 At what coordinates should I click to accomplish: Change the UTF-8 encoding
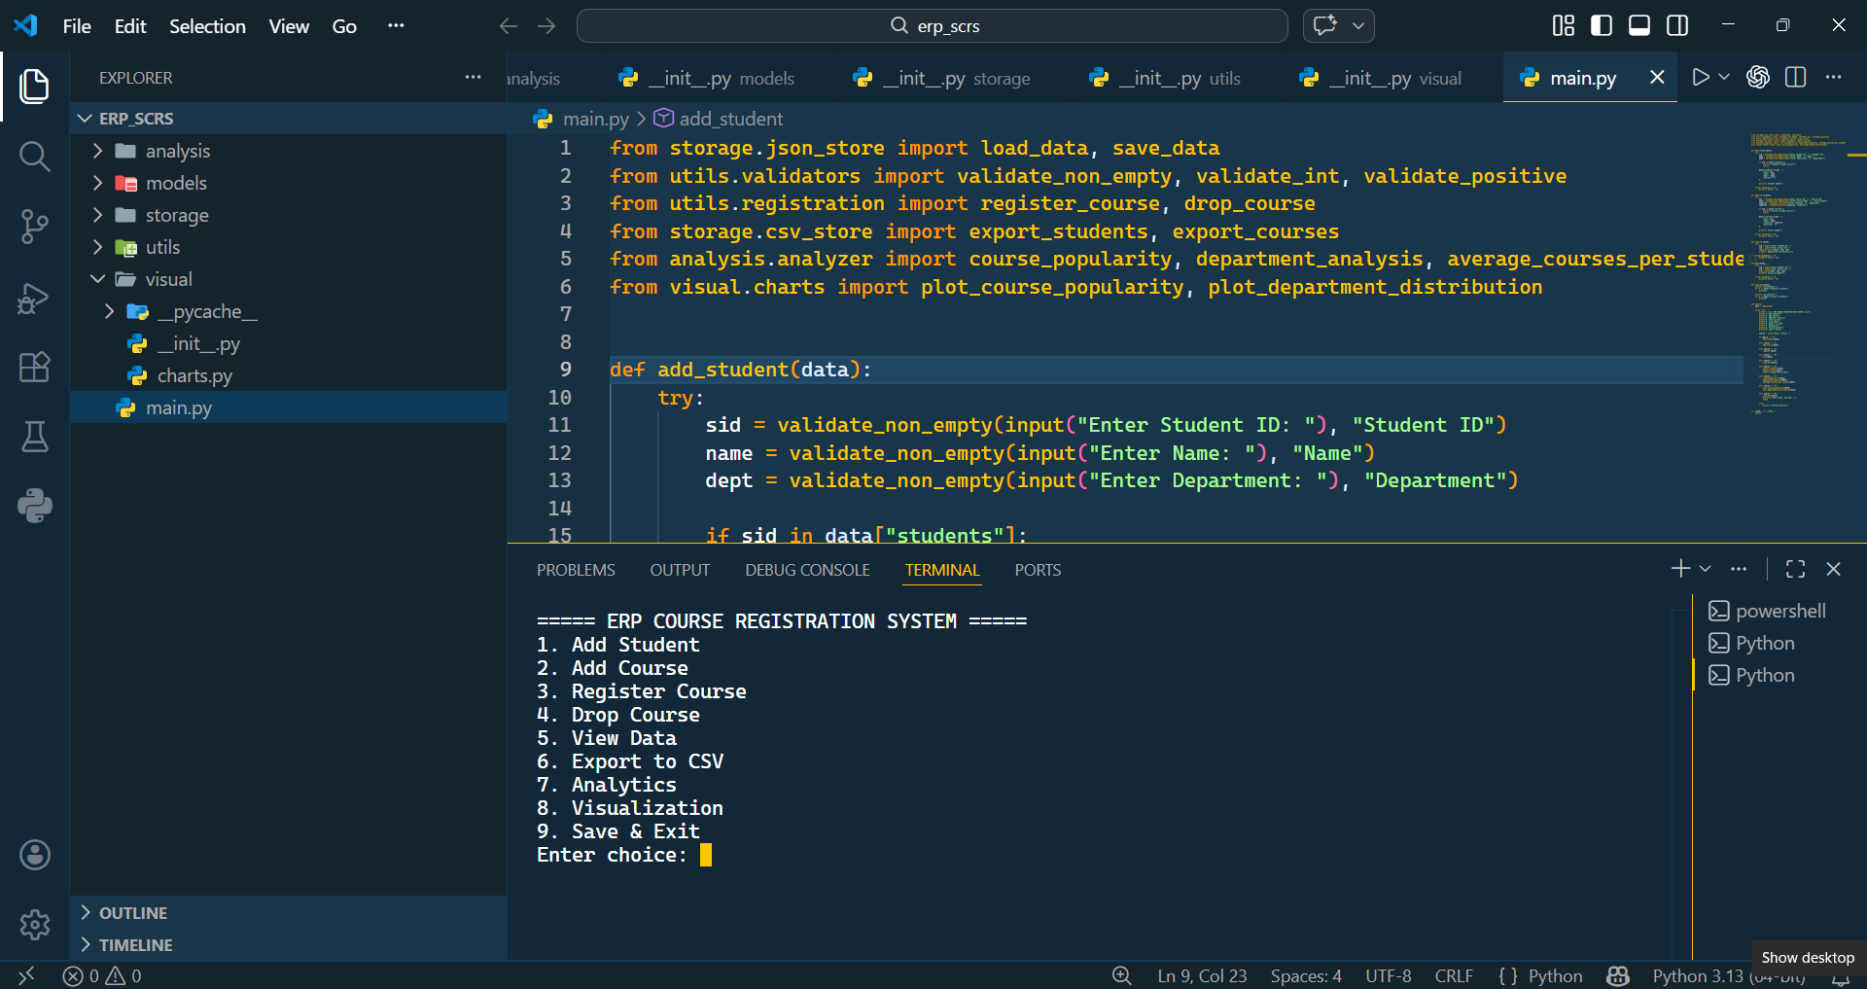point(1388,975)
